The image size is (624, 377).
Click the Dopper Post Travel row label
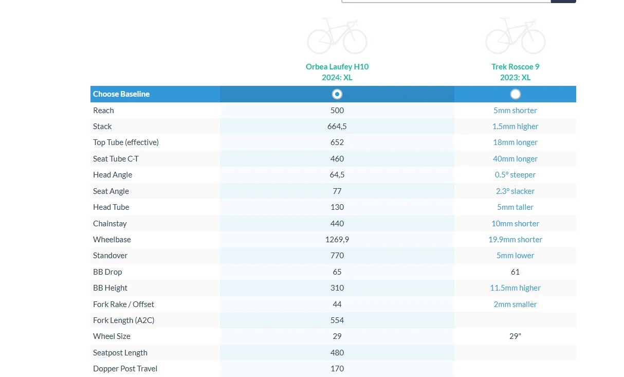(125, 369)
